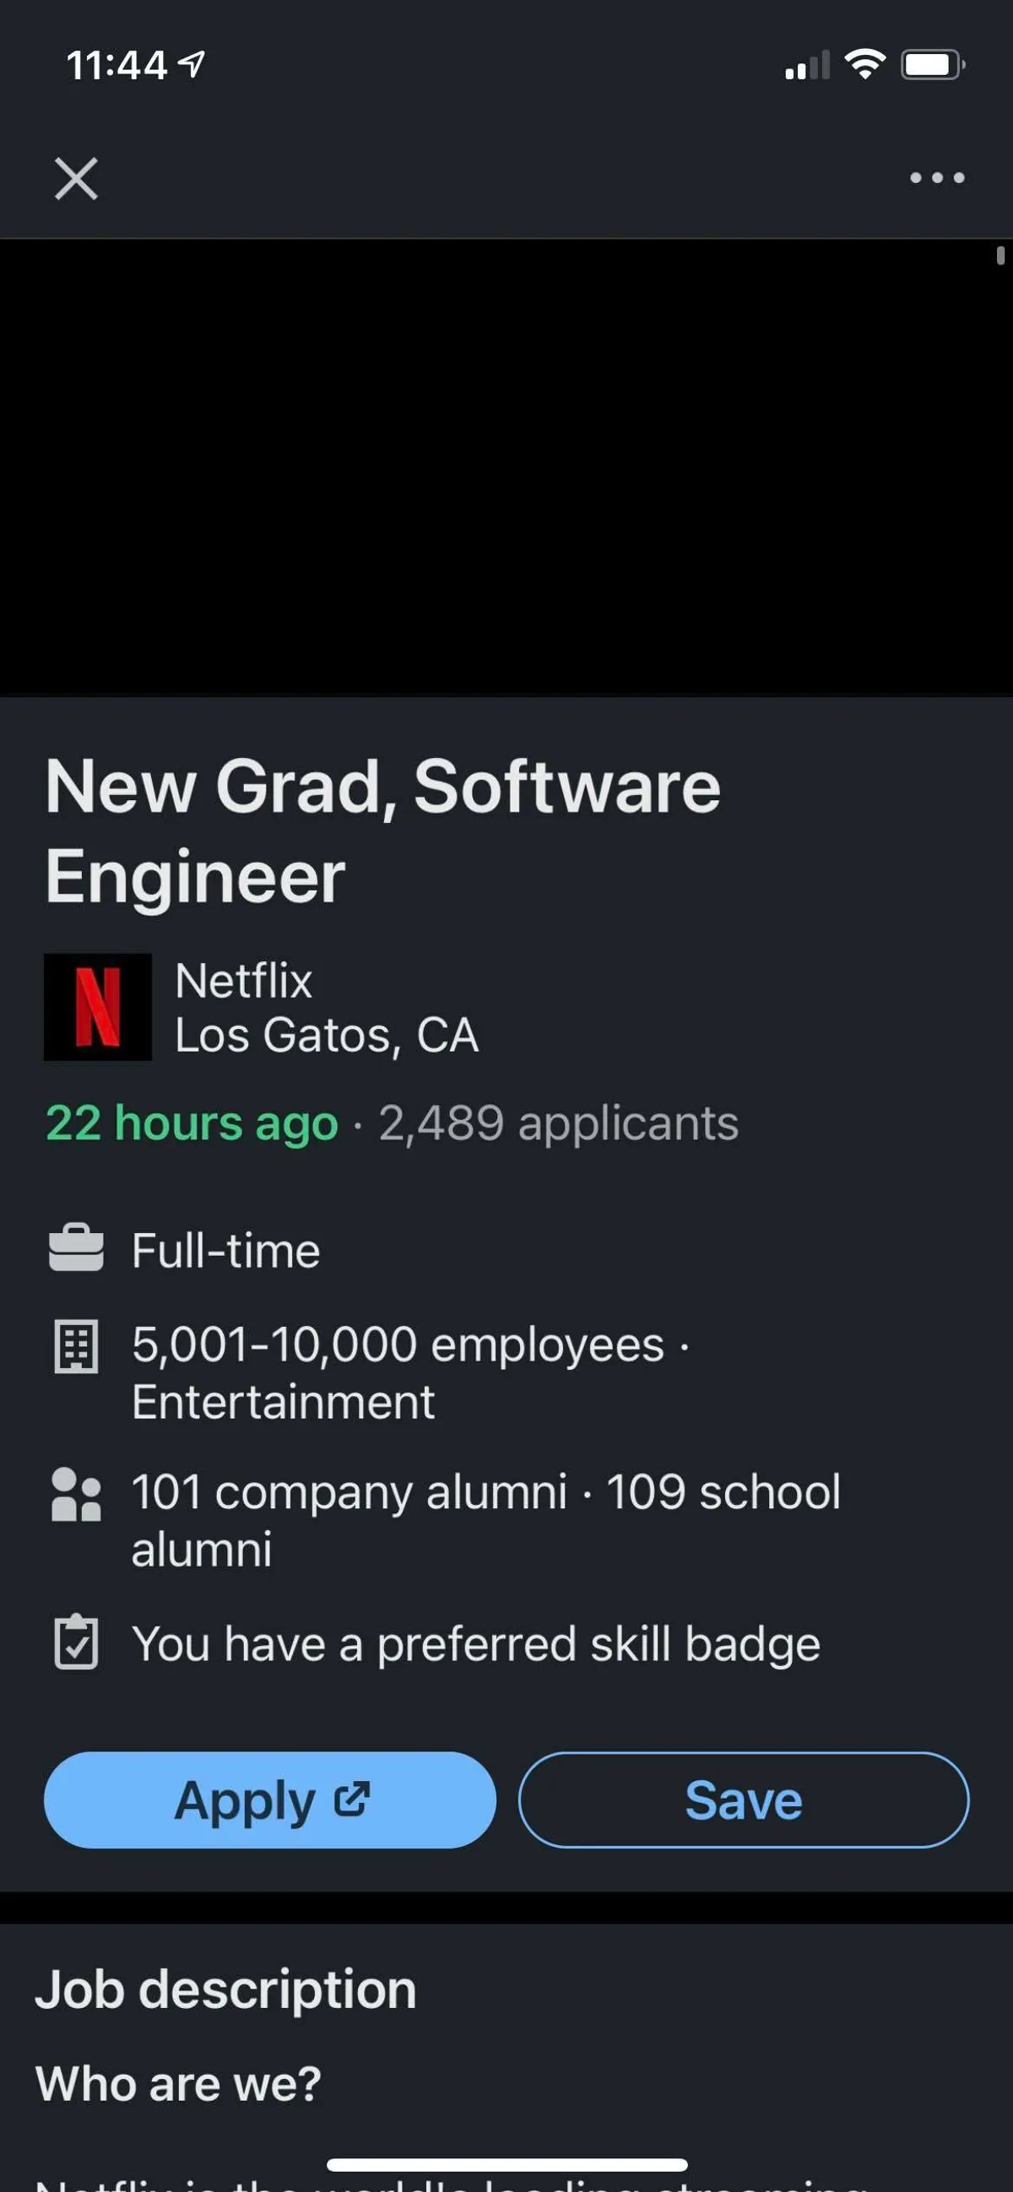The width and height of the screenshot is (1013, 2192).
Task: Tap the battery indicator in status bar
Action: [x=932, y=65]
